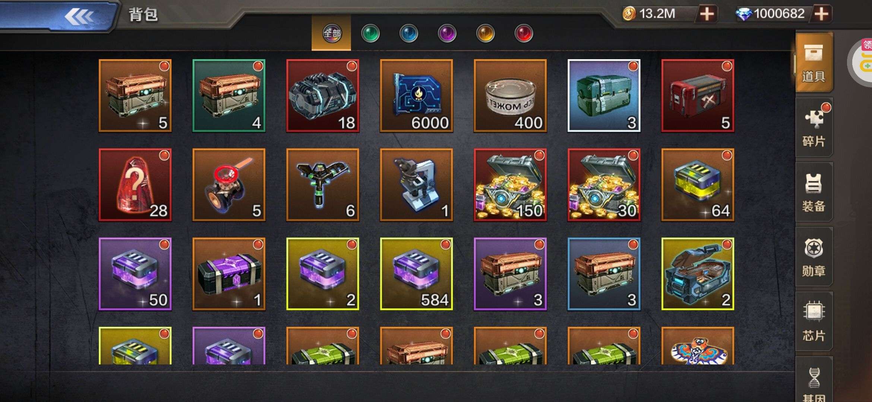
Task: Select the green quality filter orb
Action: (370, 33)
